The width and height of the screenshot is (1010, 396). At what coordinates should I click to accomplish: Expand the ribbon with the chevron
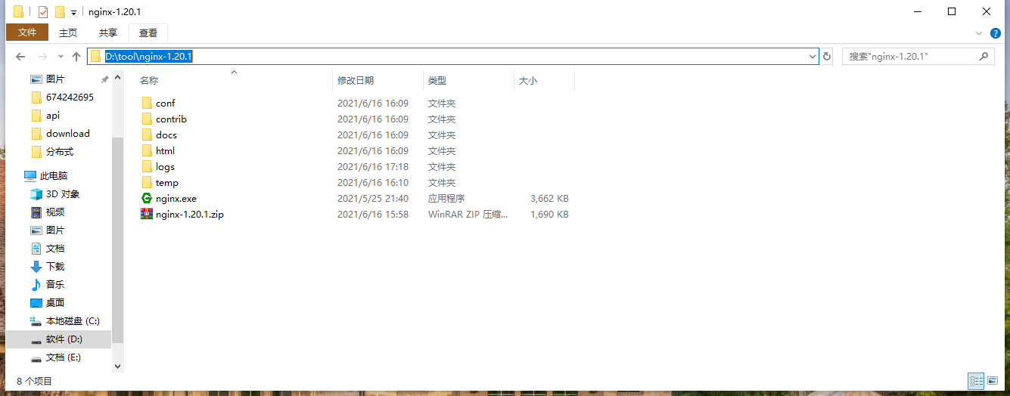click(x=979, y=33)
